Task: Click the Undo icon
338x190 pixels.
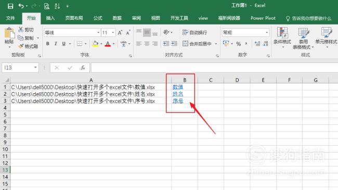Action: pyautogui.click(x=21, y=6)
